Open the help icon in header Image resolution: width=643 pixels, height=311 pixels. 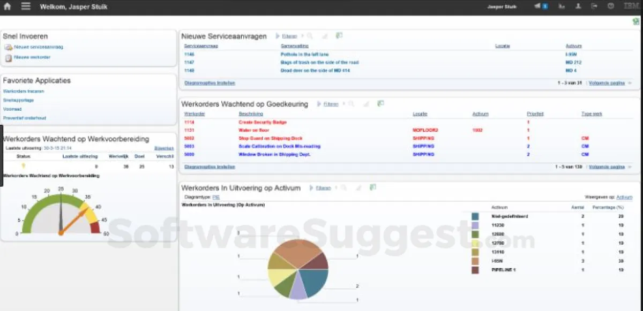[611, 6]
